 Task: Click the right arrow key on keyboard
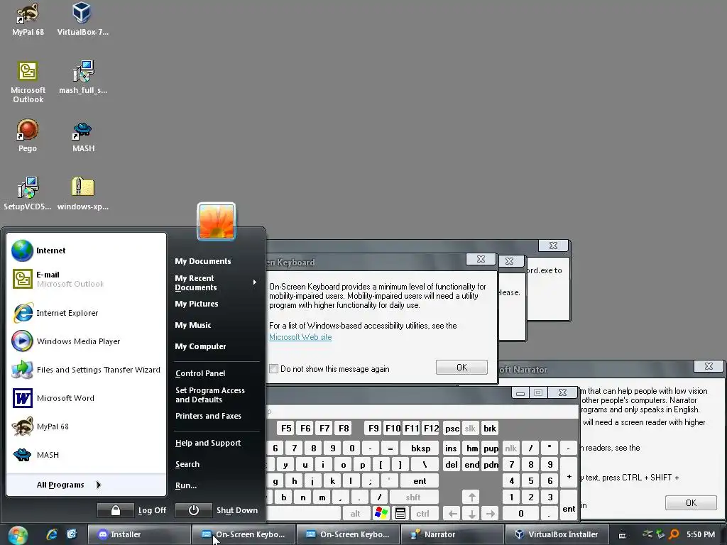pyautogui.click(x=491, y=514)
